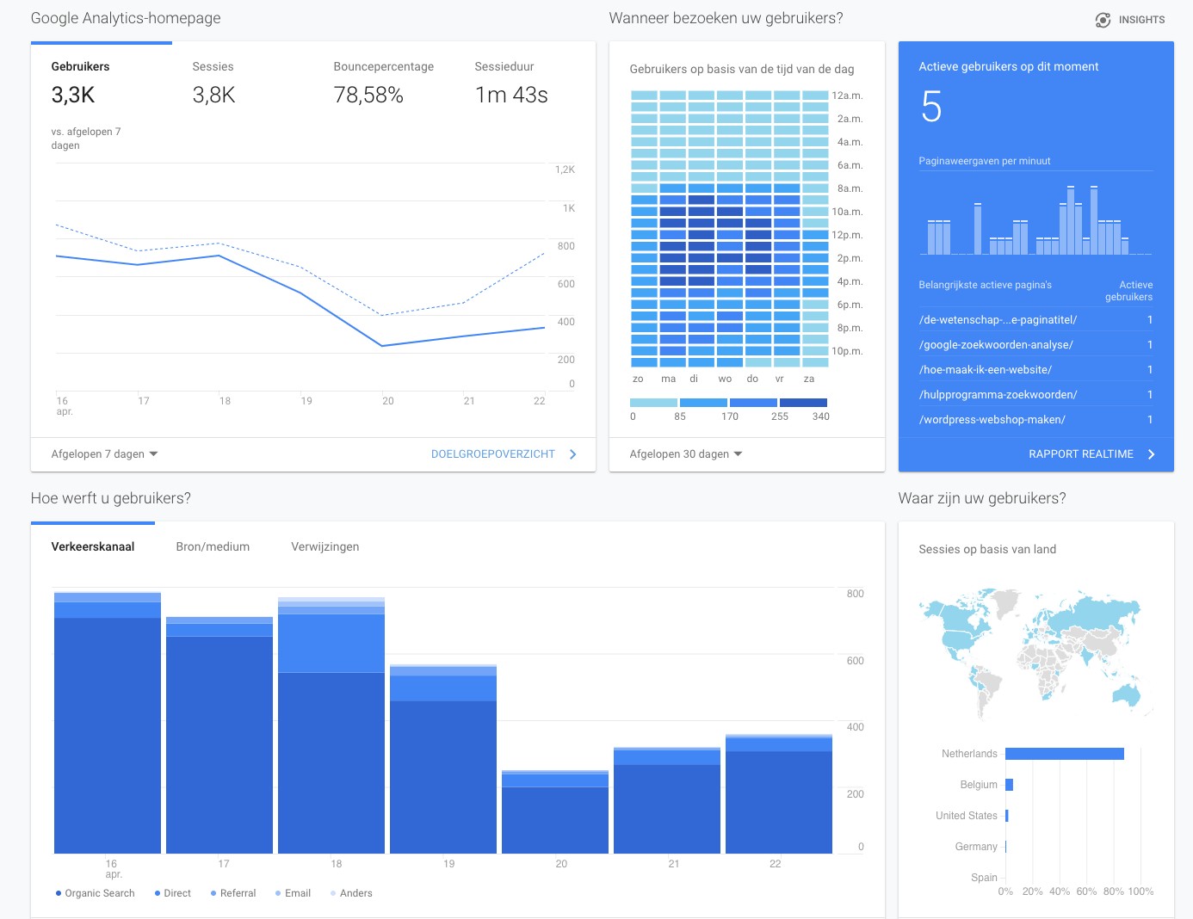Click the chevron arrow beside DOELGROEPOVERZICHT

pyautogui.click(x=573, y=453)
